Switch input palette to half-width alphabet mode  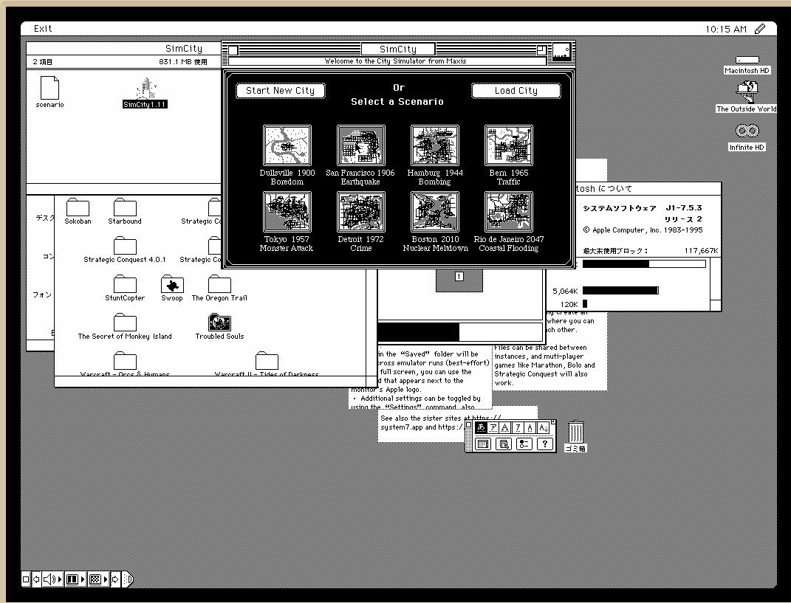click(x=530, y=427)
